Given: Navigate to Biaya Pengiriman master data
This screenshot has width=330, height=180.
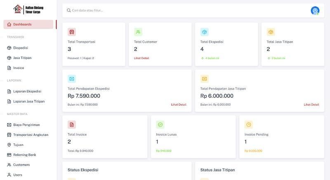Looking at the screenshot, I should click(26, 125).
